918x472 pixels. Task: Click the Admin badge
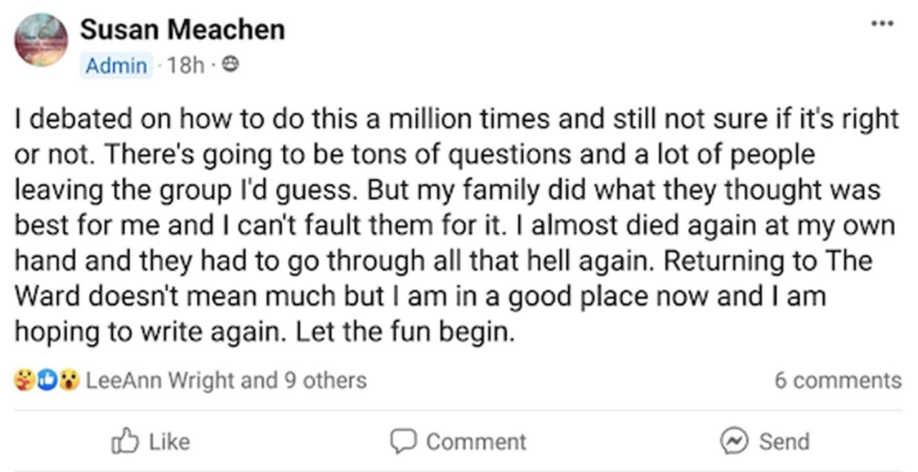[x=116, y=65]
